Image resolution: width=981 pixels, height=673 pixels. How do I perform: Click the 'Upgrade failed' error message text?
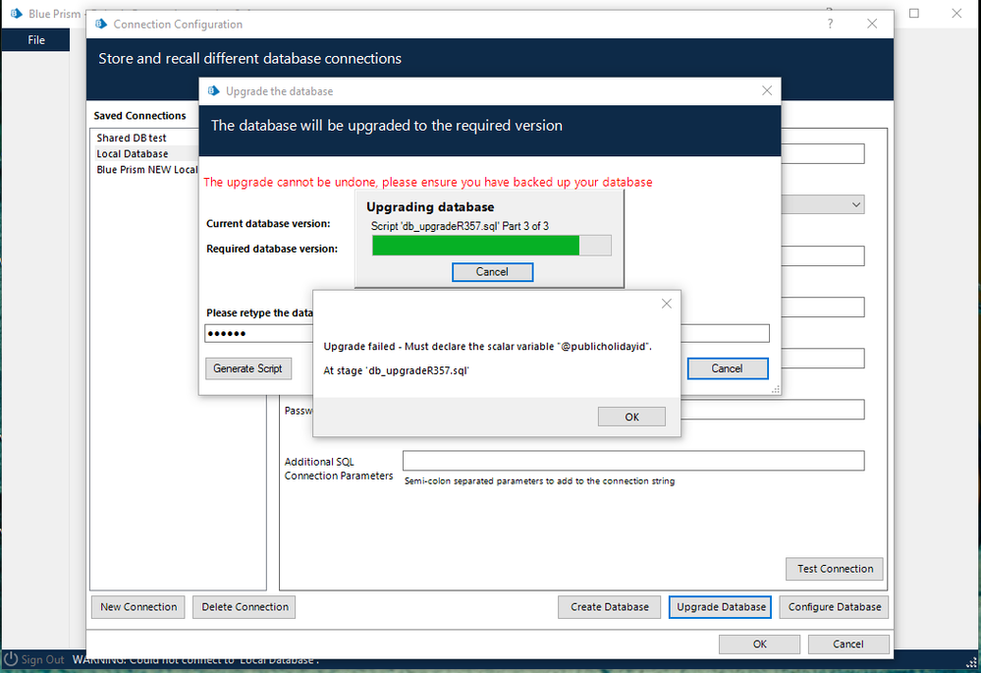pos(487,346)
